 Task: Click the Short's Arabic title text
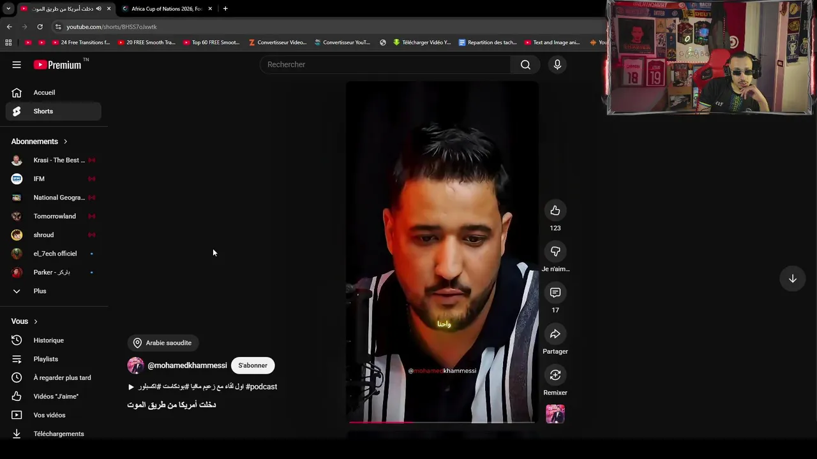[172, 405]
